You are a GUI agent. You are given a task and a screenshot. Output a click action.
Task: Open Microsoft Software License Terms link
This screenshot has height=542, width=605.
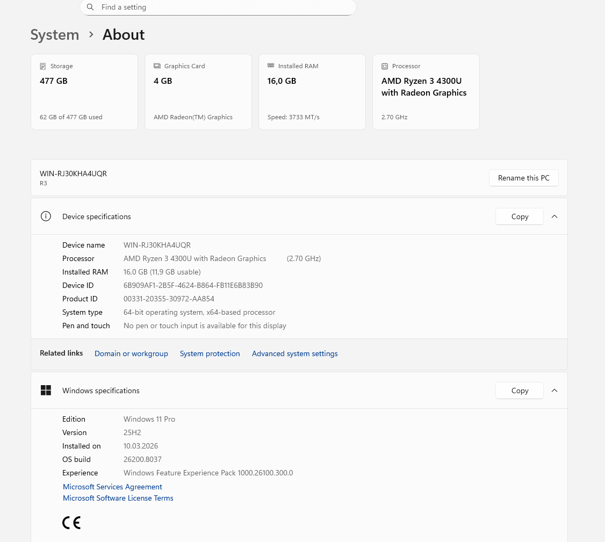coord(118,498)
